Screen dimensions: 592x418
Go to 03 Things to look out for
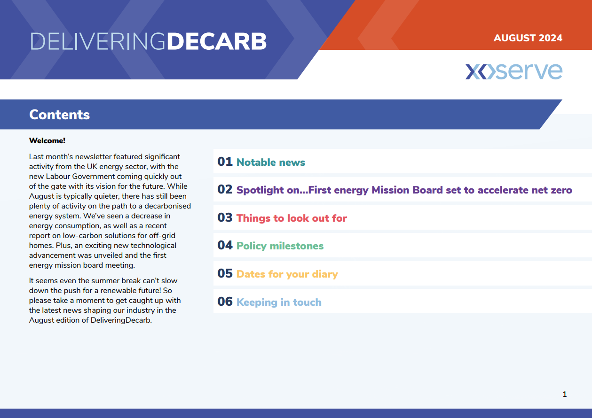click(x=403, y=217)
